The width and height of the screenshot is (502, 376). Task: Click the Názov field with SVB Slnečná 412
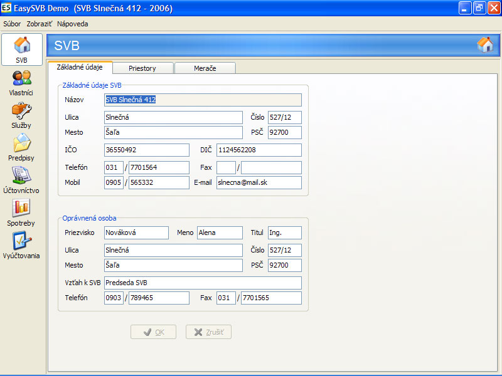tap(203, 100)
